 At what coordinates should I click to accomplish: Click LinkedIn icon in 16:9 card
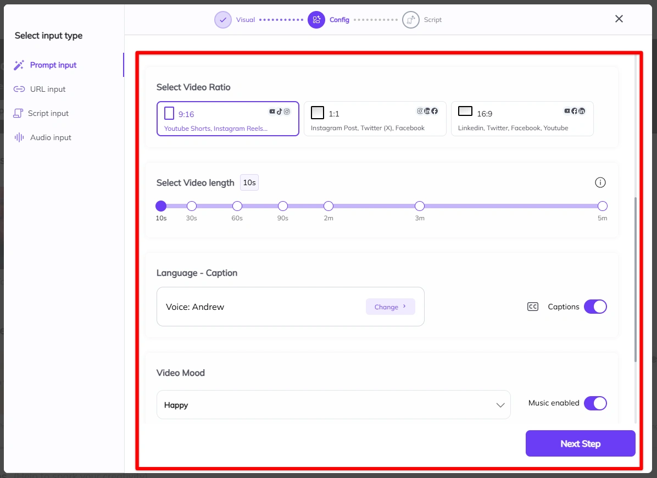(x=582, y=111)
